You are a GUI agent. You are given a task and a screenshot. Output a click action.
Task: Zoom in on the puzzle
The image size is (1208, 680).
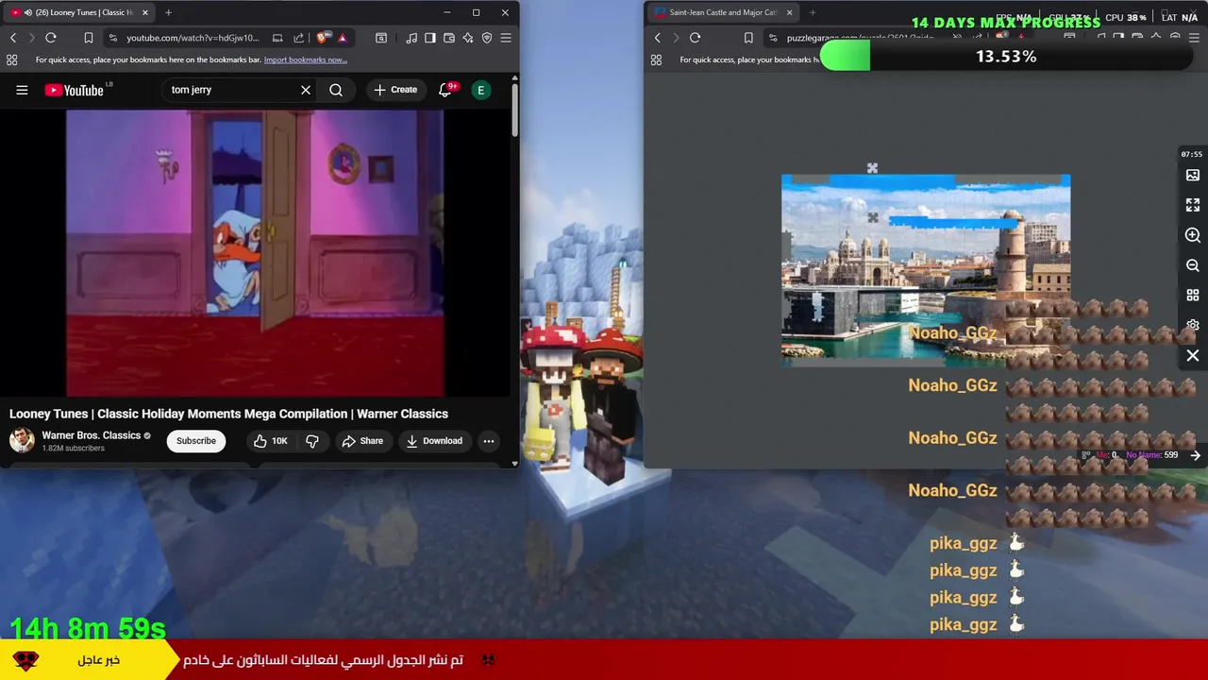click(x=1193, y=235)
